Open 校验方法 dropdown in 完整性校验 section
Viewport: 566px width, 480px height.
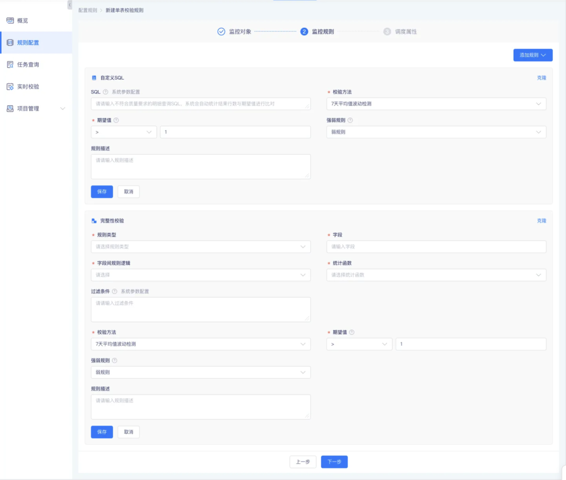201,344
